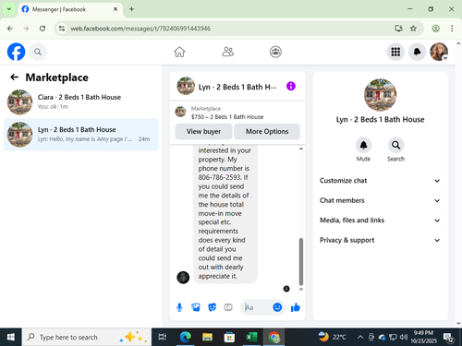Viewport: 462px width, 346px height.
Task: Select the Messenger | Facebook tab
Action: coord(70,9)
